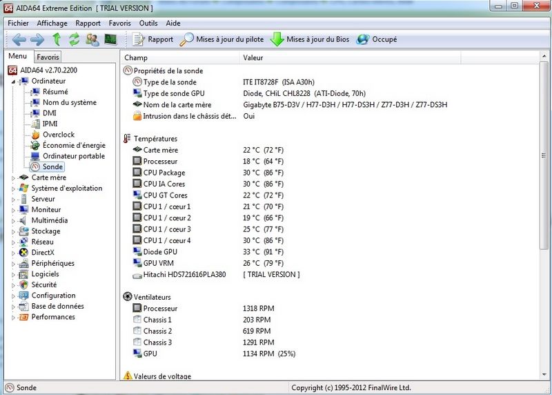Image resolution: width=552 pixels, height=395 pixels.
Task: Click the vertical scrollbar thumb
Action: point(544,155)
